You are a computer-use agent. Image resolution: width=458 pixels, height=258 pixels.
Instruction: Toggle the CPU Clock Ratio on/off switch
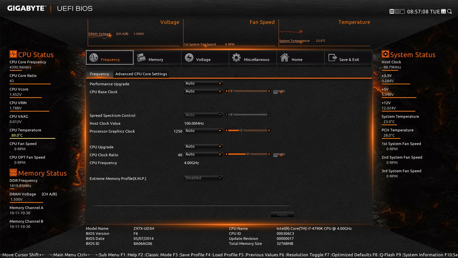pos(279,155)
